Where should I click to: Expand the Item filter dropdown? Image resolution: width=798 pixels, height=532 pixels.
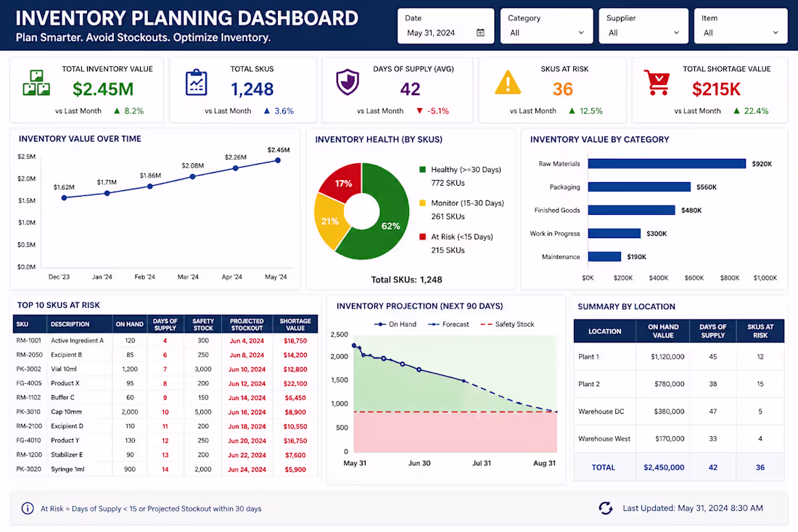[741, 26]
